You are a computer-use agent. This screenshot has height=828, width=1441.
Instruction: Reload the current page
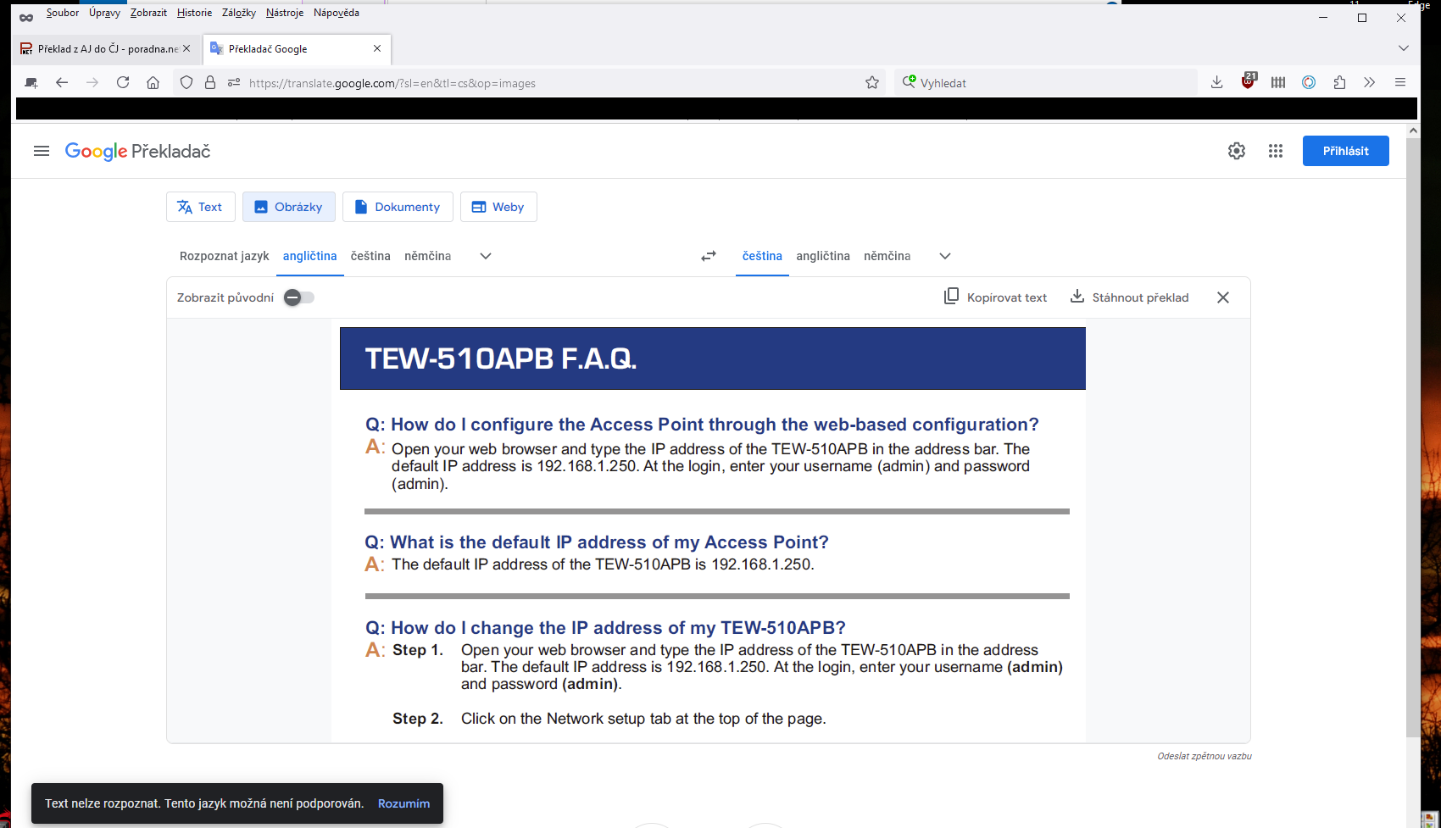click(x=123, y=82)
